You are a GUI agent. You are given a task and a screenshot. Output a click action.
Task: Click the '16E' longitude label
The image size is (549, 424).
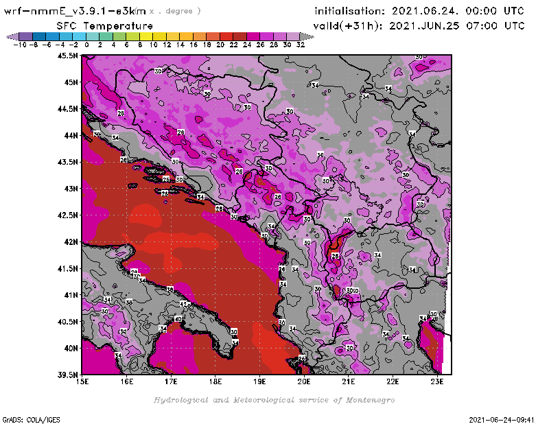coord(127,381)
